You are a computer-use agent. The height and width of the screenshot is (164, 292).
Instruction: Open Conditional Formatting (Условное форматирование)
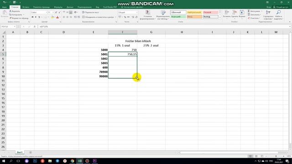tap(147, 15)
